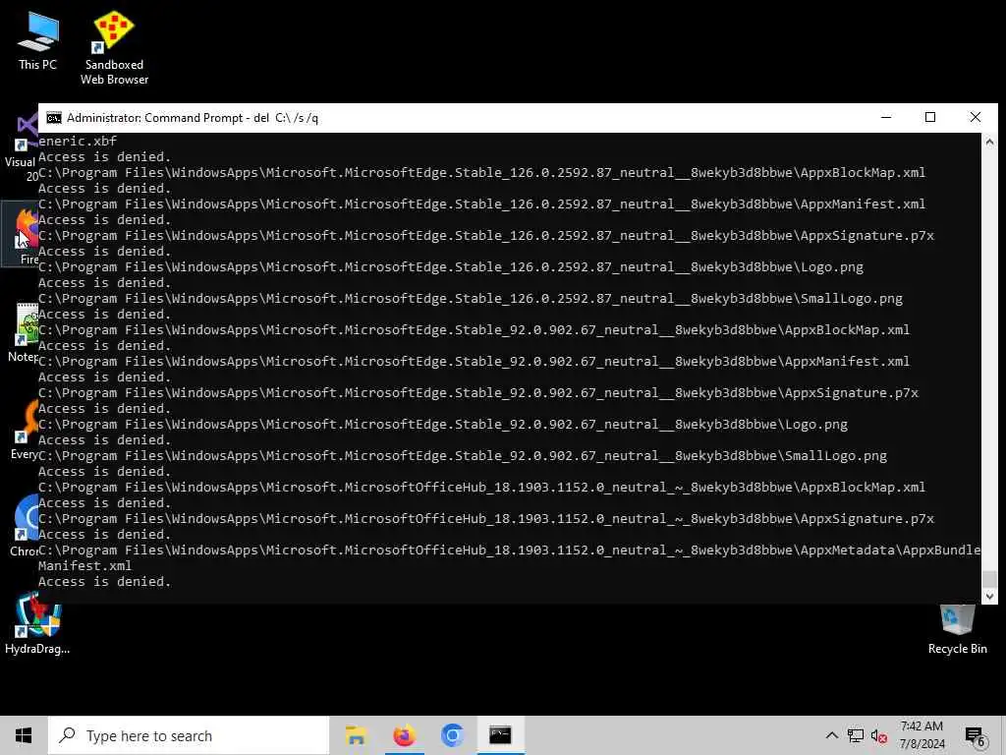Open the Recycle Bin

tap(957, 629)
